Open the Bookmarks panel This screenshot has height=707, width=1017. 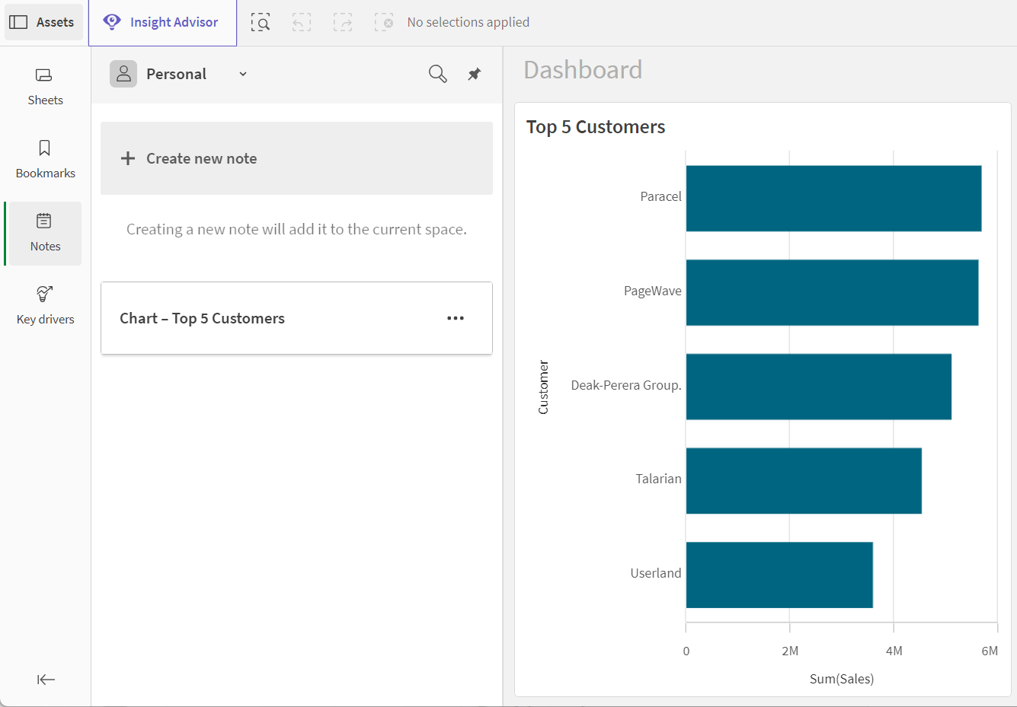point(45,159)
